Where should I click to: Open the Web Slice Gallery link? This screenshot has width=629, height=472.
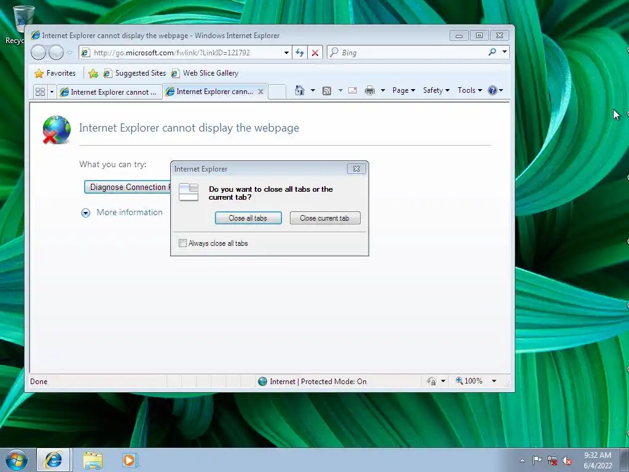[205, 73]
